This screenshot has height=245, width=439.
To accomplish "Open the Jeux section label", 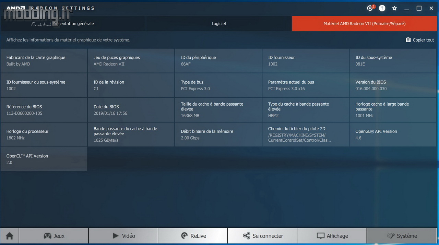I will click(x=59, y=236).
